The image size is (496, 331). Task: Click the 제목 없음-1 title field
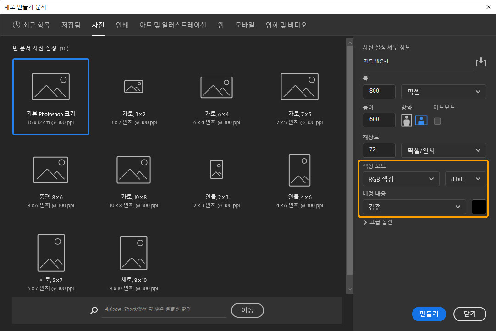413,61
